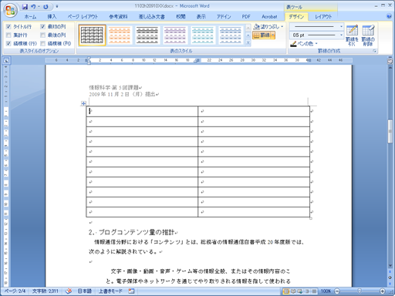The image size is (395, 296).
Task: Switch to Outline view
Action: (x=307, y=291)
